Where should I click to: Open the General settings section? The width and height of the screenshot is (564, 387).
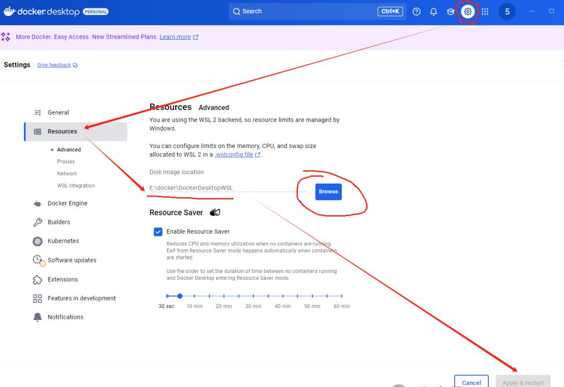coord(58,112)
